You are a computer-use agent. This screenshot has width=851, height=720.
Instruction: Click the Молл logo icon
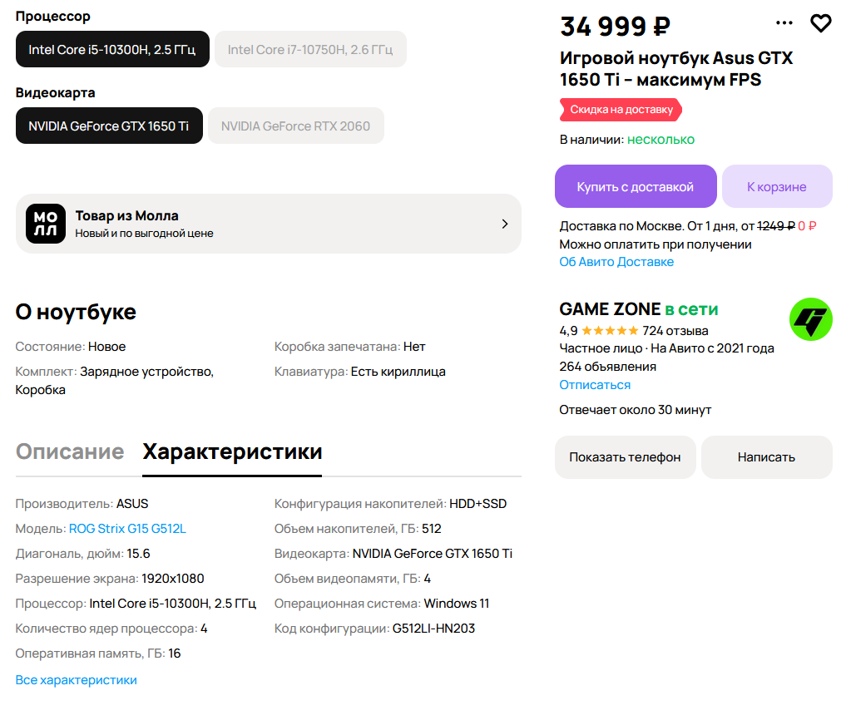[46, 224]
